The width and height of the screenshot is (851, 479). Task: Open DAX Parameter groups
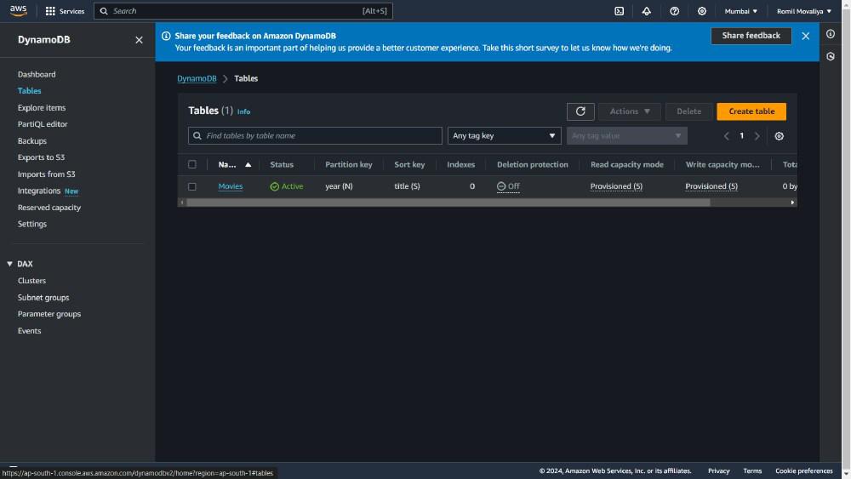point(49,314)
